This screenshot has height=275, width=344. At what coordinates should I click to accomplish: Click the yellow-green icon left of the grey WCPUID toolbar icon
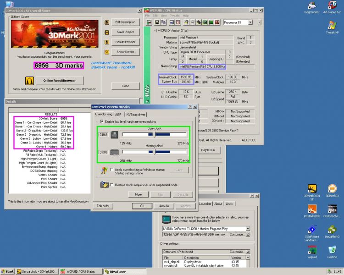click(186, 22)
